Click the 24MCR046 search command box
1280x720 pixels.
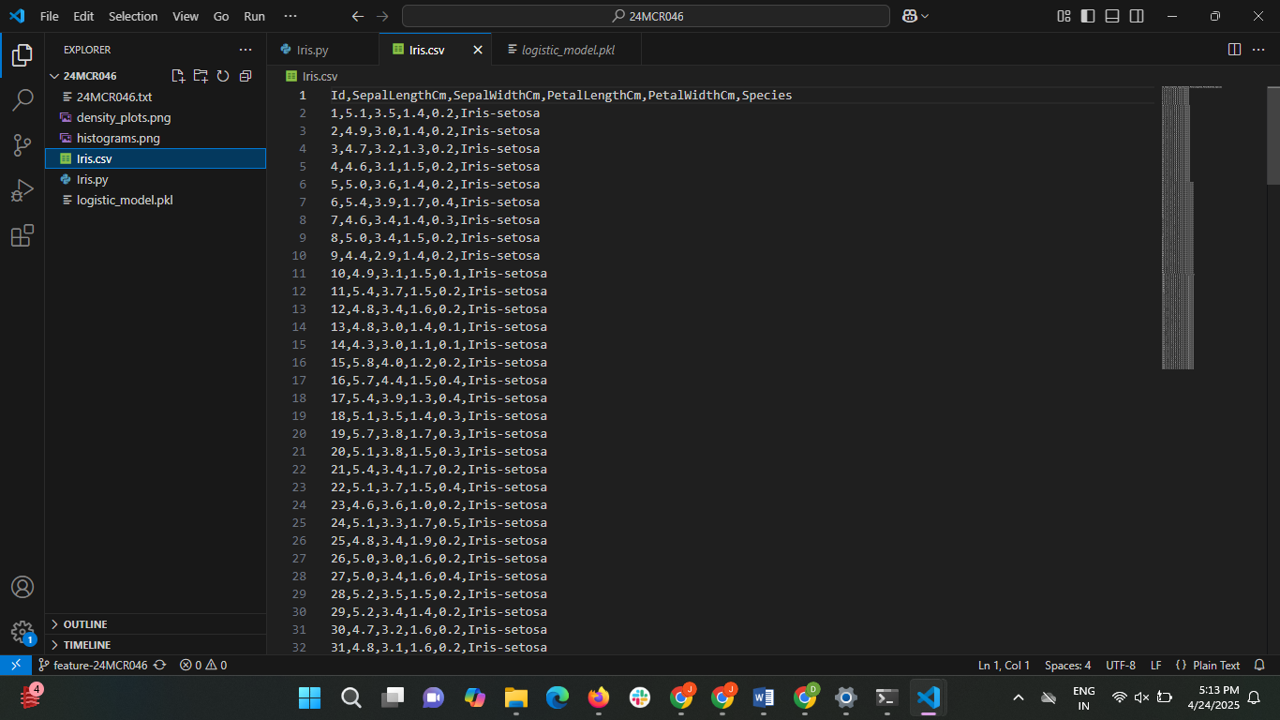point(646,16)
